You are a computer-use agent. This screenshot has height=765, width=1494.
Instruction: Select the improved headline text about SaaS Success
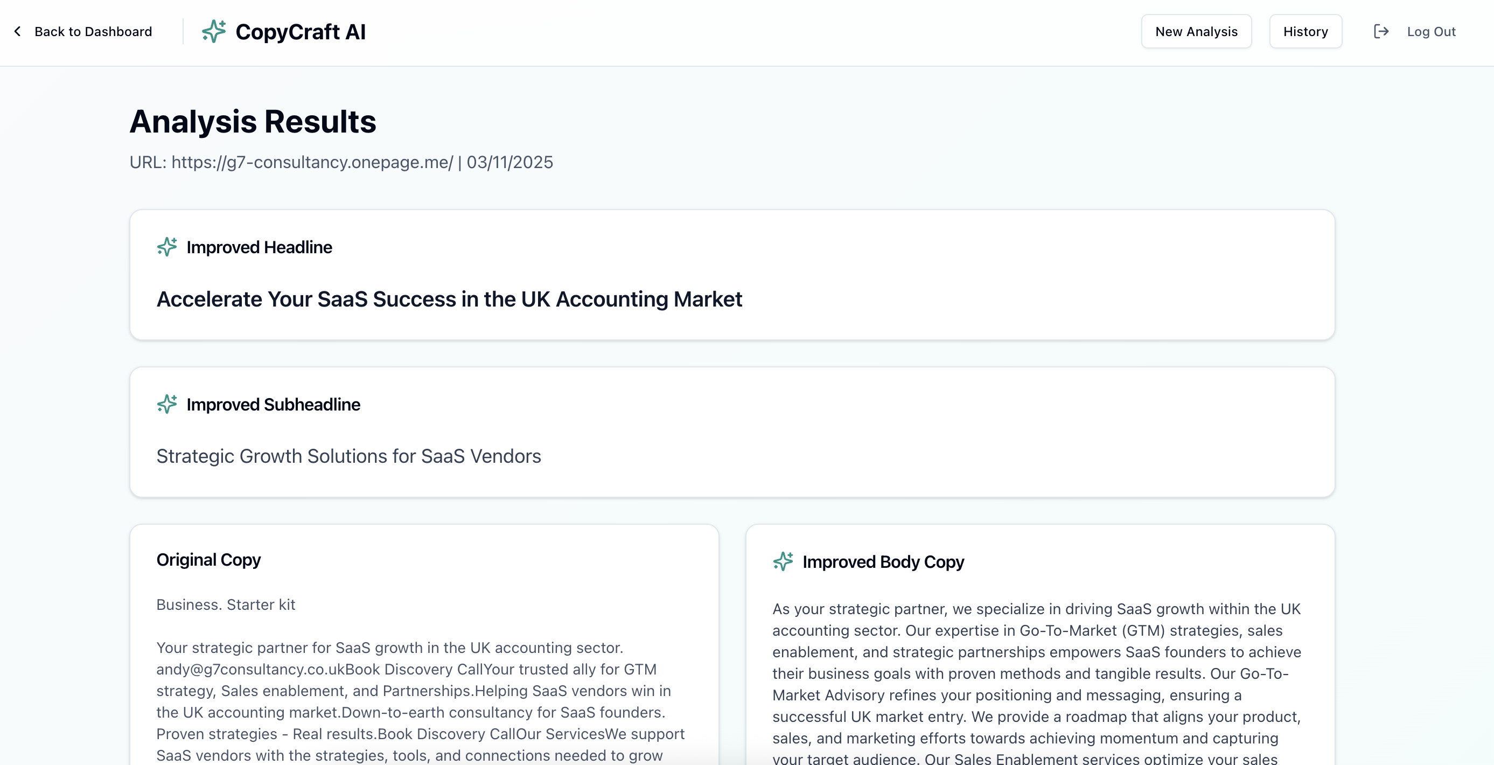coord(449,300)
